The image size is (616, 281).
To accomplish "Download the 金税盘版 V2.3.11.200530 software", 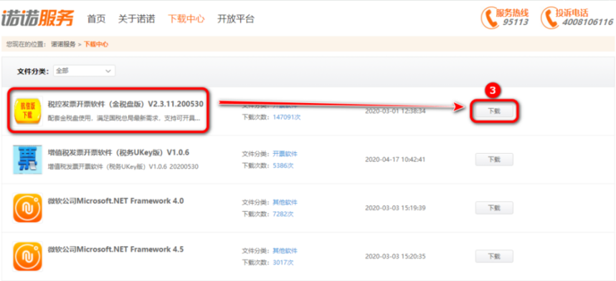I will [x=494, y=111].
